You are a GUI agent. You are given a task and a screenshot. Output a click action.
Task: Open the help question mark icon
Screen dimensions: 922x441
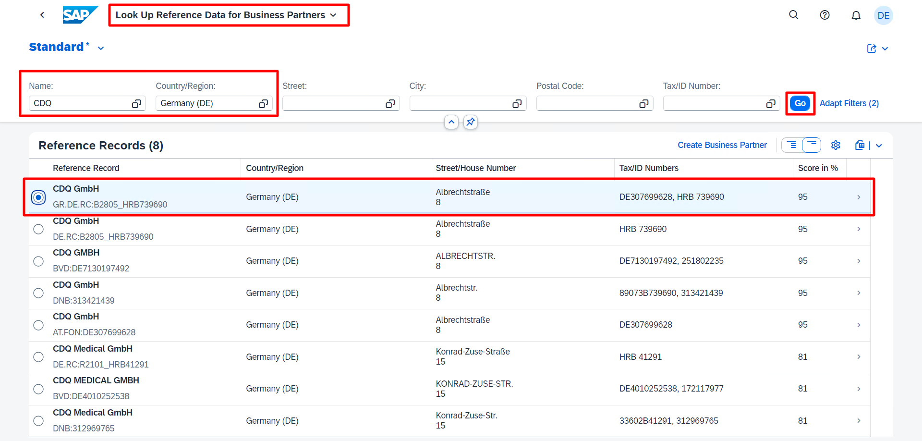tap(825, 15)
